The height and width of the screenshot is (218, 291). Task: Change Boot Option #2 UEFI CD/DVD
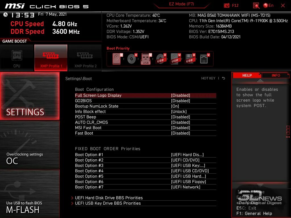coord(145,160)
